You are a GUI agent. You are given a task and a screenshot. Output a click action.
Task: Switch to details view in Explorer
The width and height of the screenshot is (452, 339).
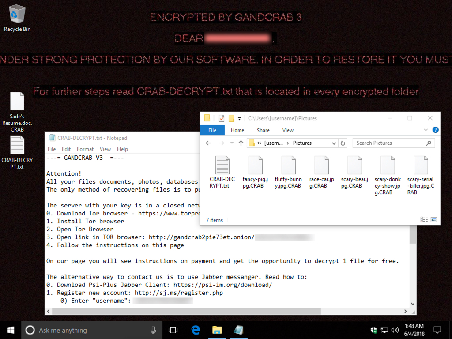(x=424, y=220)
